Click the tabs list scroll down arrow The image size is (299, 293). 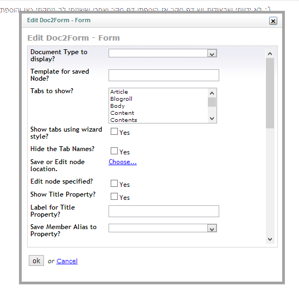click(x=212, y=119)
